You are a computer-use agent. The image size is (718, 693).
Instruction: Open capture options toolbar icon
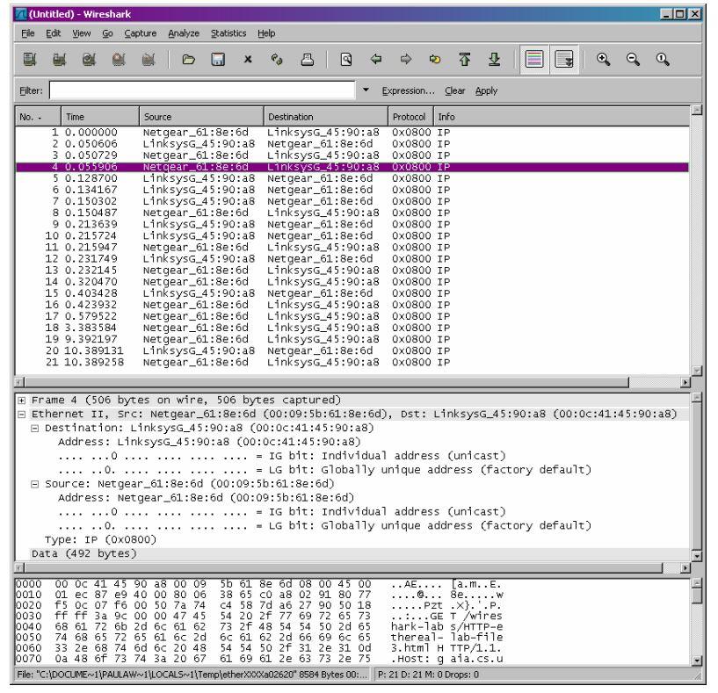tap(59, 60)
